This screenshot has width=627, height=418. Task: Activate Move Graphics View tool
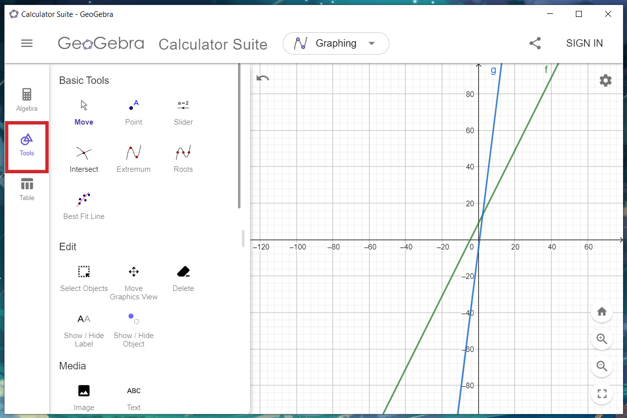134,283
